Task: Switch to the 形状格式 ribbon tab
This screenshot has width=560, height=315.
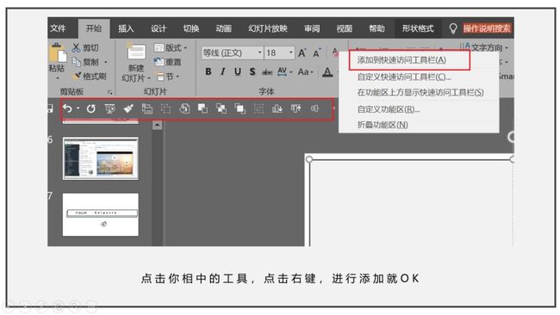Action: click(418, 28)
